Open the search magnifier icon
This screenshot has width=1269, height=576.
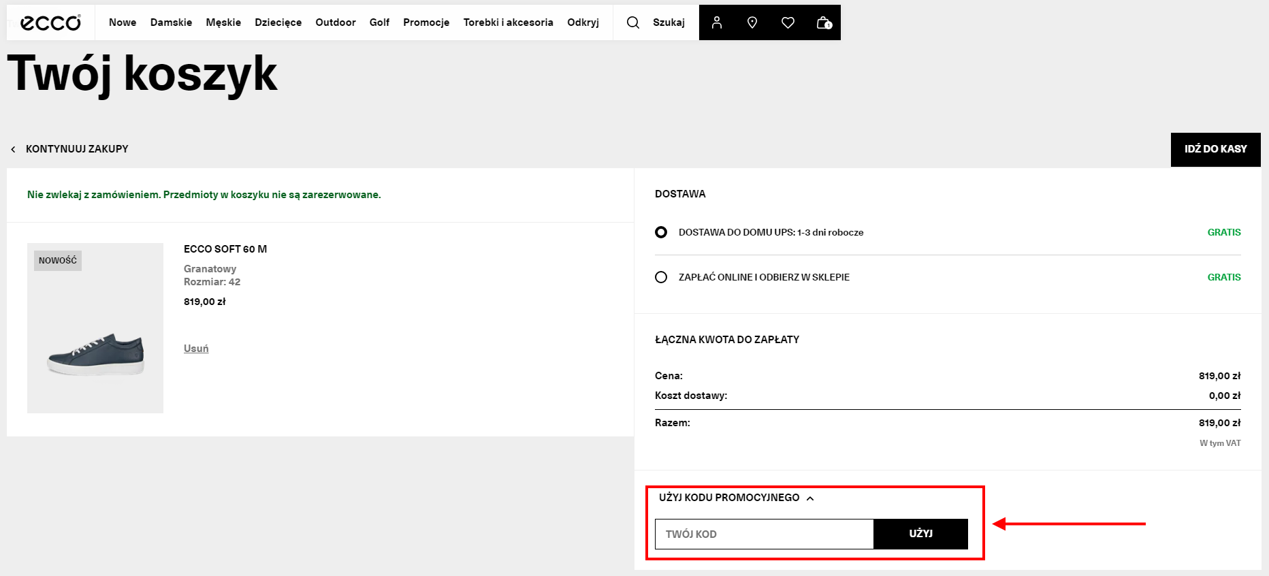point(633,22)
